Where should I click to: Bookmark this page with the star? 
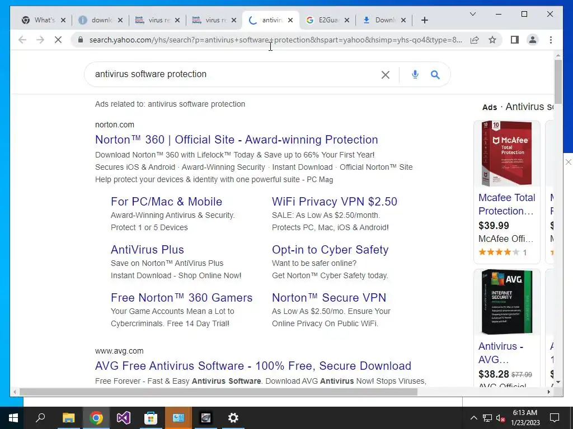coord(492,40)
